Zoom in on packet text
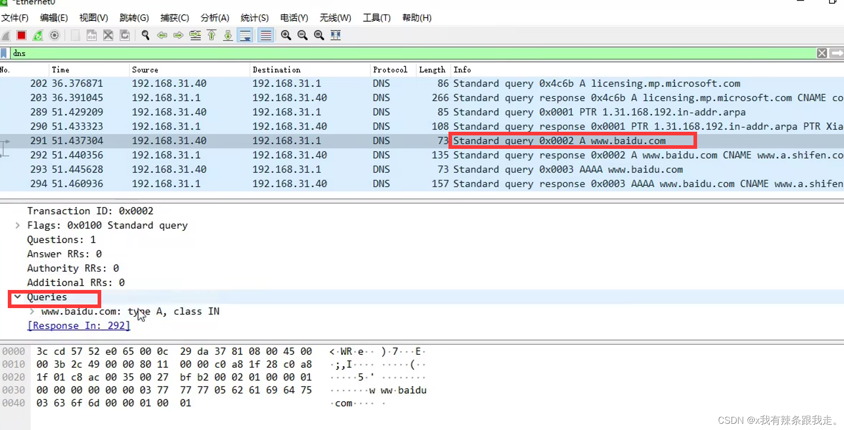 click(x=286, y=35)
